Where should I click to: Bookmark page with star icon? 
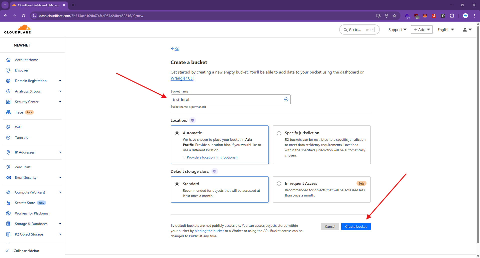pos(394,16)
